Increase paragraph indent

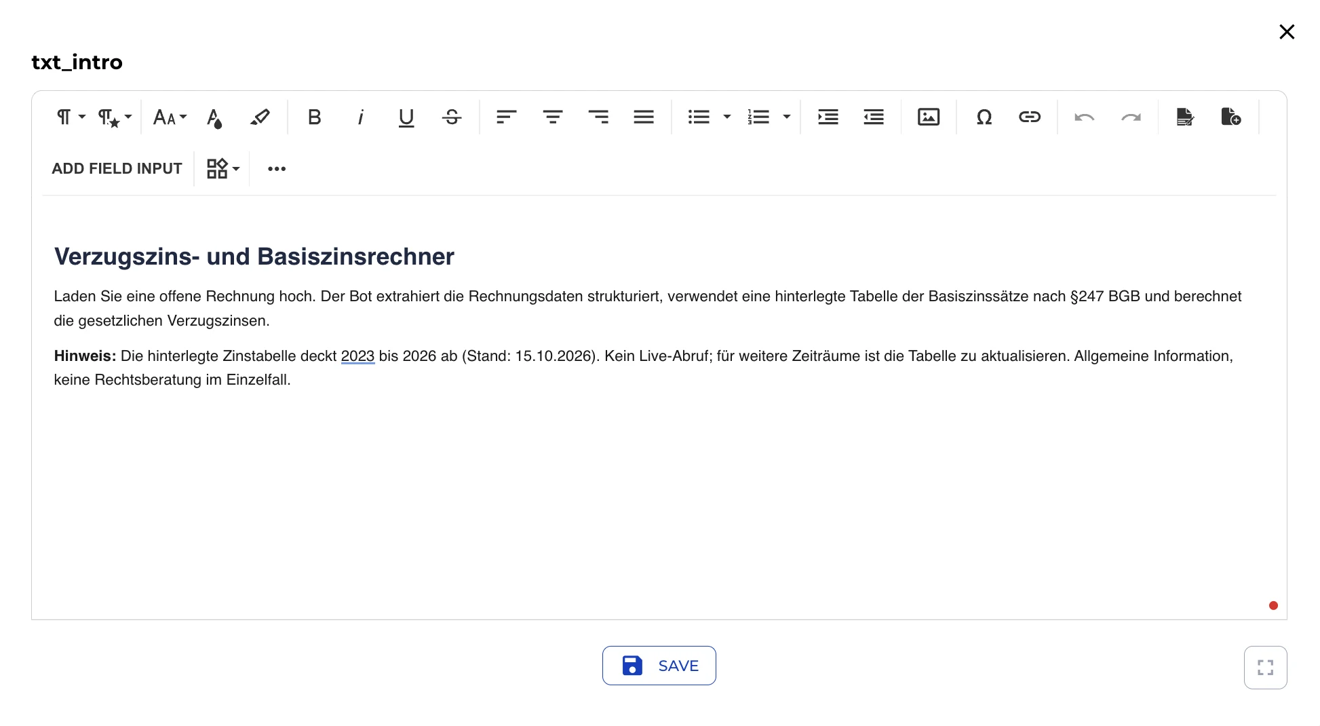[x=828, y=117]
